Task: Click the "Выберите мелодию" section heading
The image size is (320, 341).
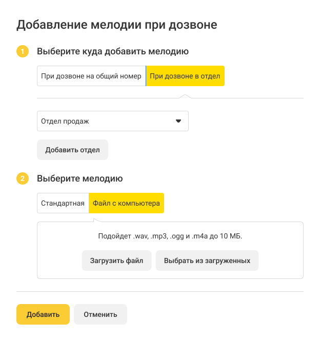Action: [x=79, y=179]
